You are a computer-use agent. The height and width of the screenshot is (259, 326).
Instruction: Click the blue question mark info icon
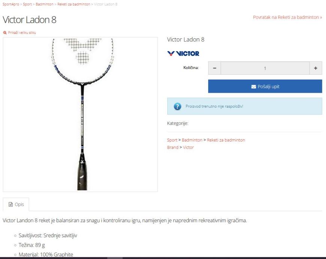[177, 106]
